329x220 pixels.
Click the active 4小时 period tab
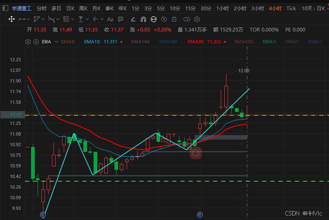tap(275, 9)
